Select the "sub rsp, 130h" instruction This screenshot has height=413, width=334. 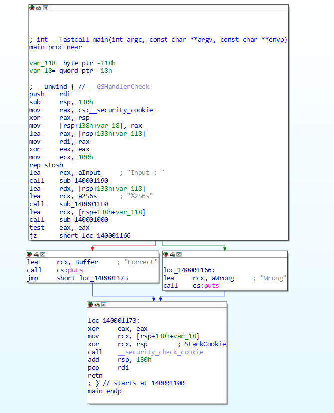[x=61, y=102]
